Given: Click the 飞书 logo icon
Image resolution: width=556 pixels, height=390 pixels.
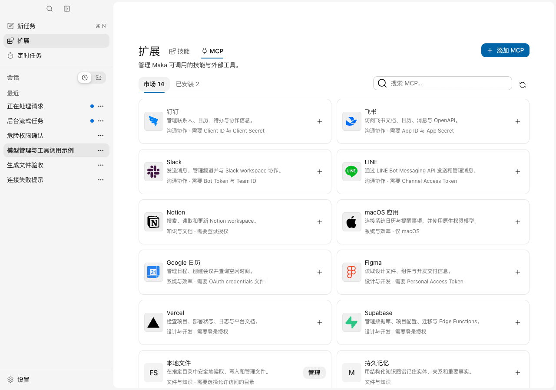Looking at the screenshot, I should pos(352,121).
